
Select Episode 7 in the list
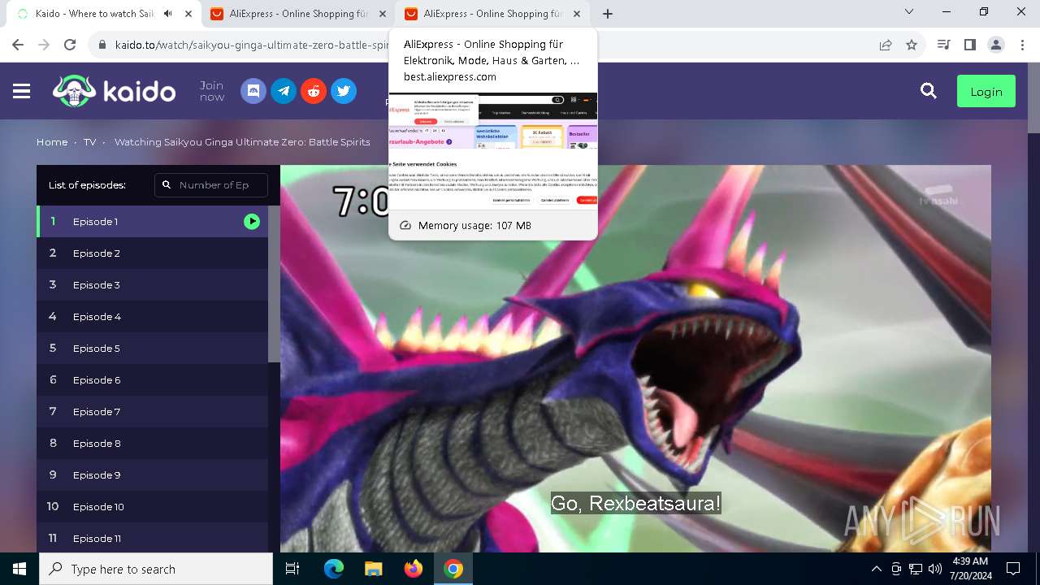152,411
